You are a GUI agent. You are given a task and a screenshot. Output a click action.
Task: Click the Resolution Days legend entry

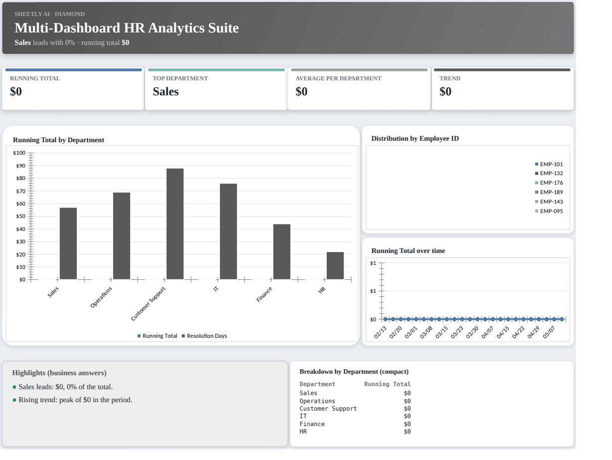tap(204, 336)
